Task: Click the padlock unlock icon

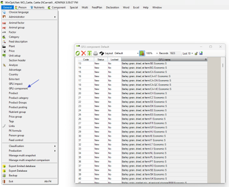Action: click(x=196, y=53)
